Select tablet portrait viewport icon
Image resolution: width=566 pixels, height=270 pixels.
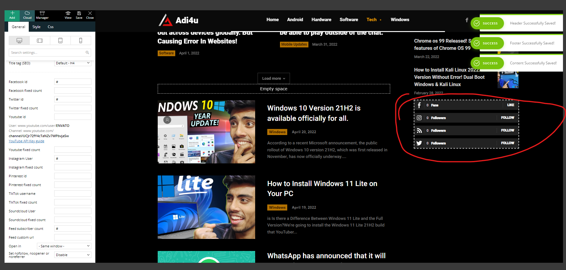60,40
